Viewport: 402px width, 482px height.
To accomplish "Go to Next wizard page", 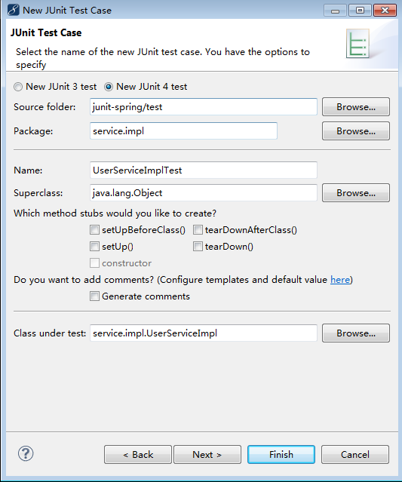I will (207, 454).
